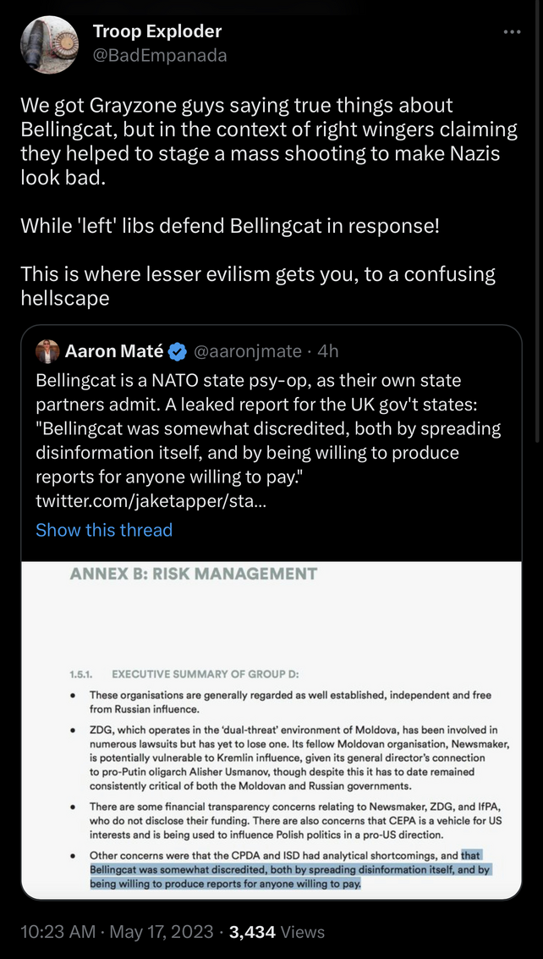Visit the @BadEmpanada handle link

pyautogui.click(x=160, y=56)
